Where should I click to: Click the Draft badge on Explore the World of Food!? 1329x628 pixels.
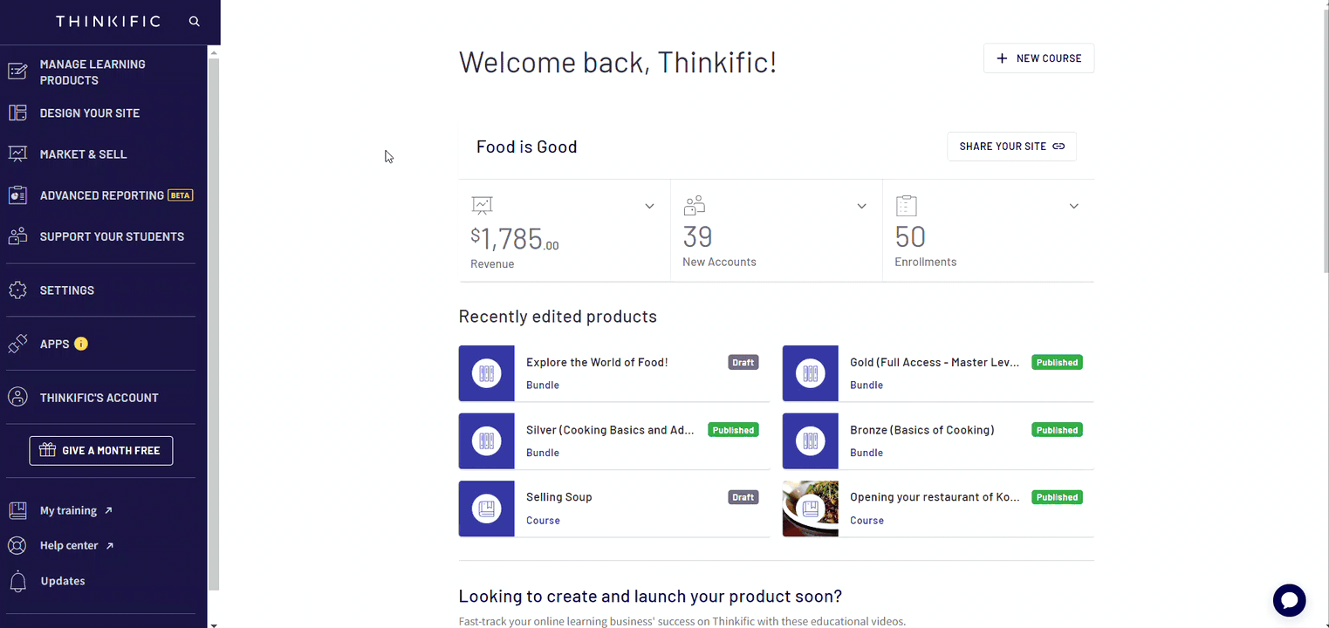(743, 362)
